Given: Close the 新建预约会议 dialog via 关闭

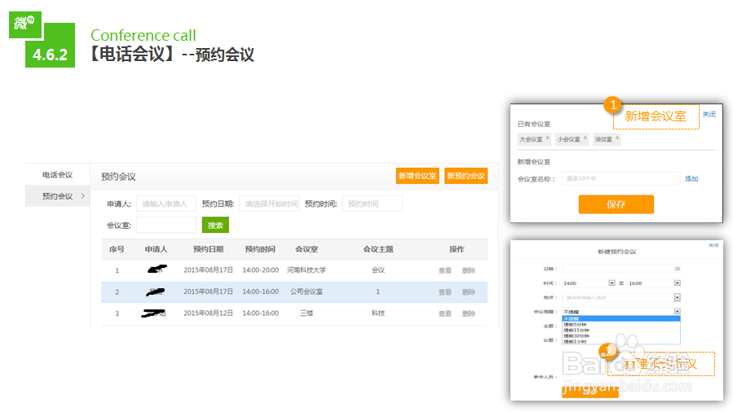Looking at the screenshot, I should coord(713,245).
